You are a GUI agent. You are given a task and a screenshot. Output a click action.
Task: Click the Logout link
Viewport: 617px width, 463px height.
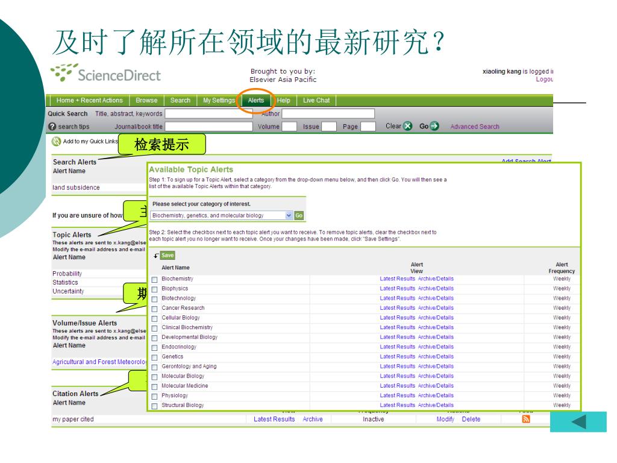545,79
